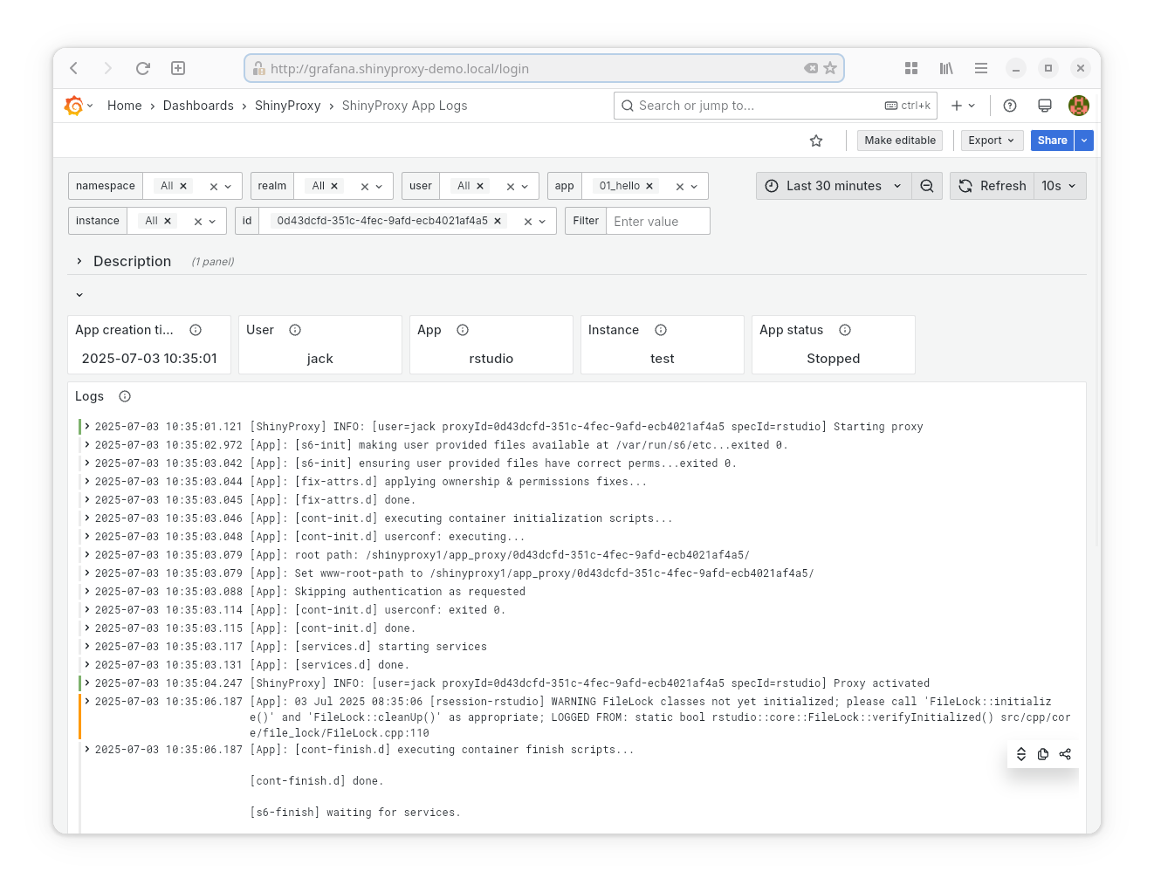1154x892 pixels.
Task: Open id variable dropdown chevron
Action: (542, 222)
